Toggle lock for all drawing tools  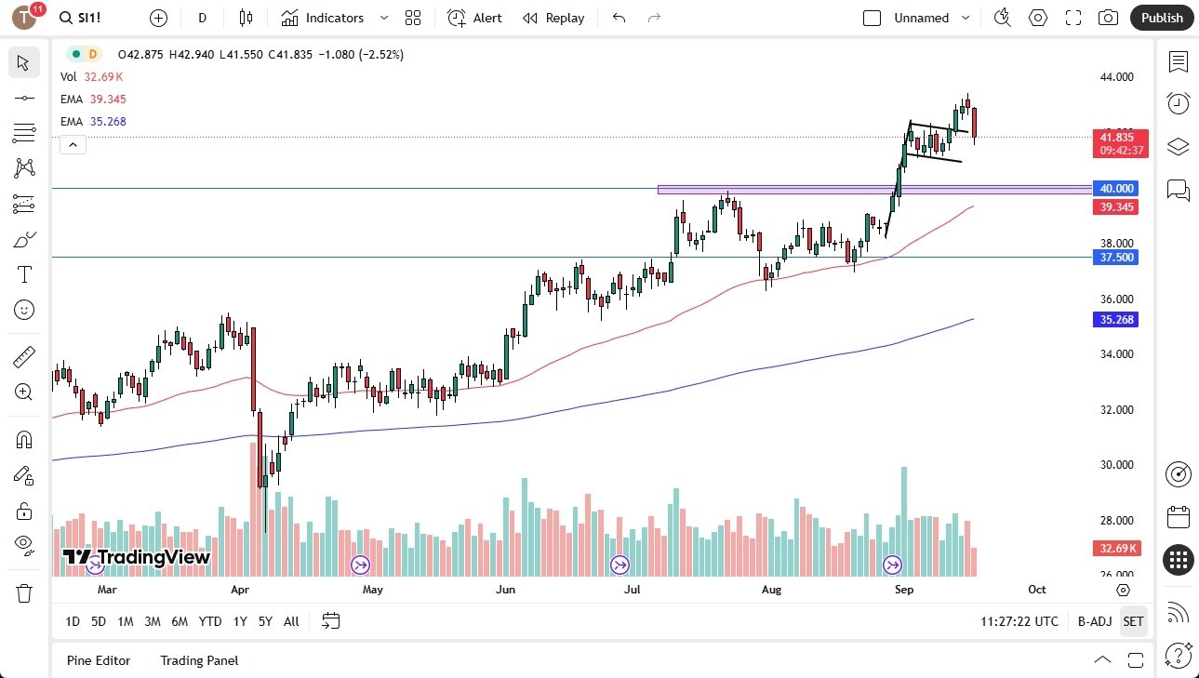(x=23, y=511)
